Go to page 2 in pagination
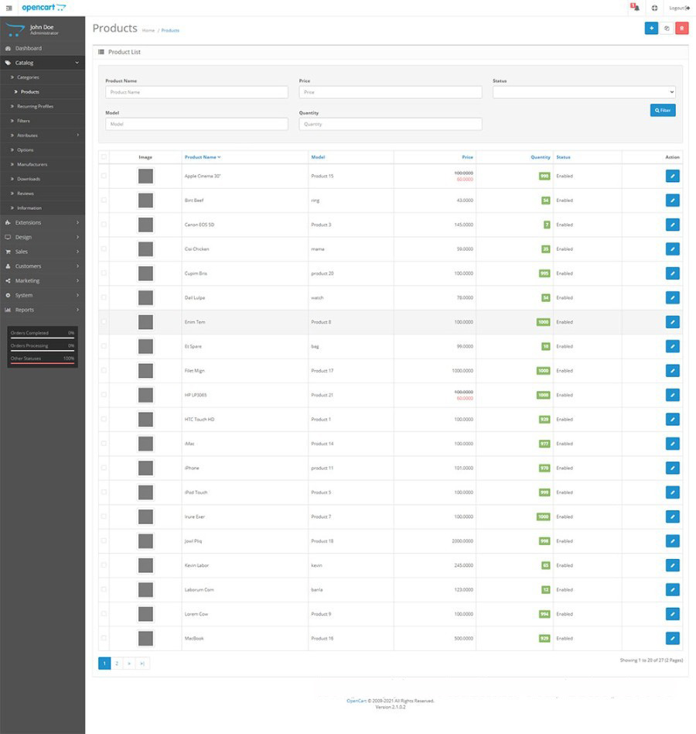Viewport: 696px width, 734px height. [117, 664]
